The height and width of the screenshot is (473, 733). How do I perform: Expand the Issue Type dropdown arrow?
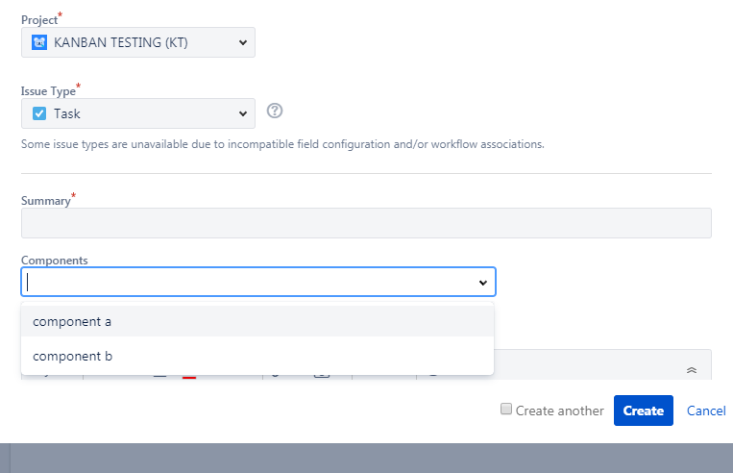243,113
